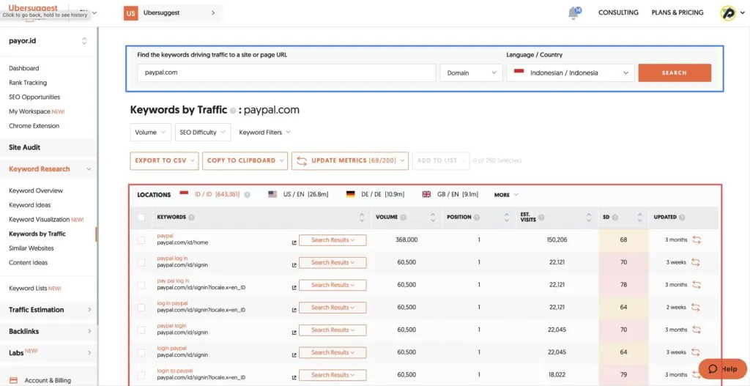Refresh metrics for log in paypal row
Screen dimensions: 750x386
696,308
